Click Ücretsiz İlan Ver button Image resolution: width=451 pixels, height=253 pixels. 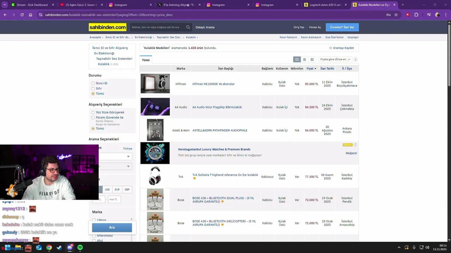click(x=342, y=27)
